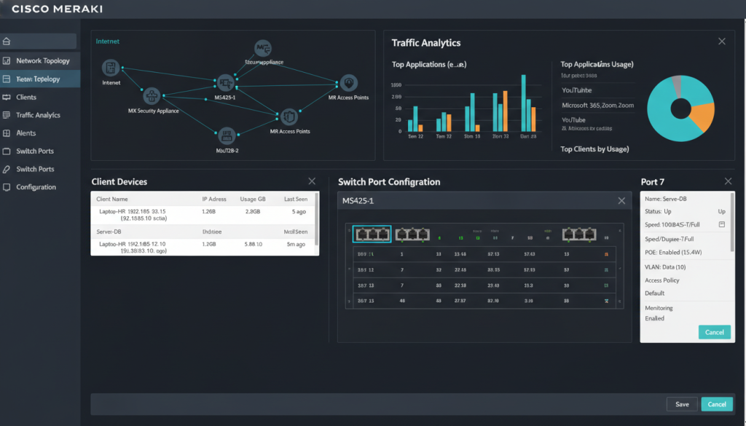The height and width of the screenshot is (426, 746).
Task: Open the Clients sidebar page
Action: tap(40, 97)
